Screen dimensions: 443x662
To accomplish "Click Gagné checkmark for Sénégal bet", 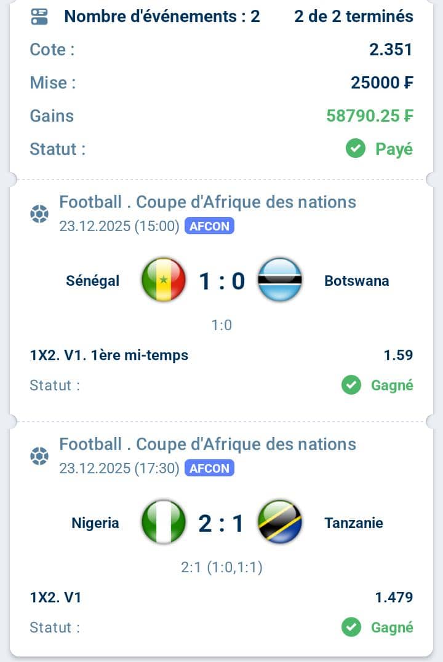I will pyautogui.click(x=351, y=385).
